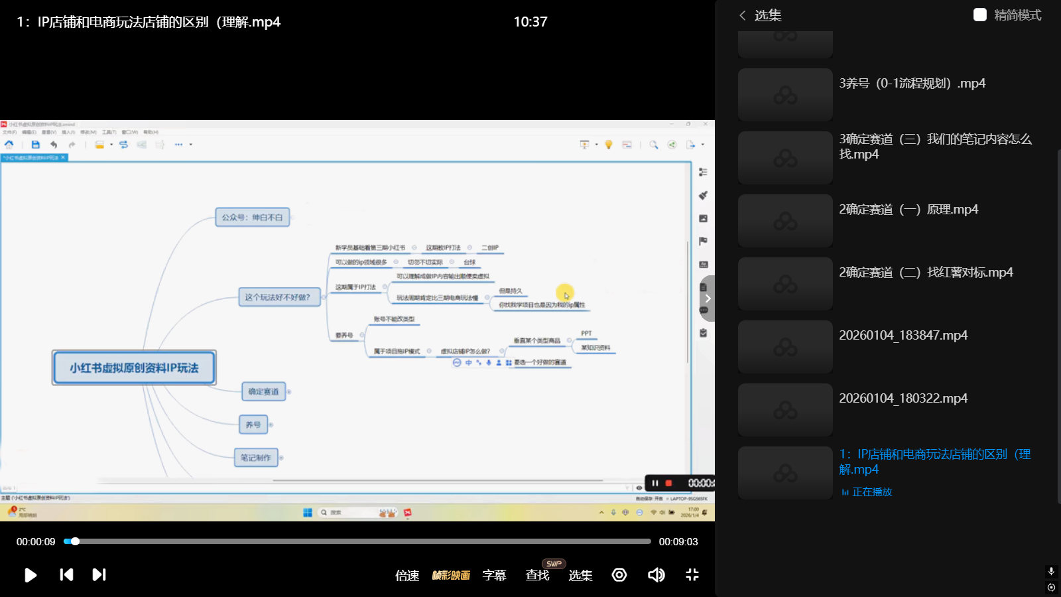Go back using the 选集 back arrow
Screen dimensions: 1061x597
coord(743,15)
